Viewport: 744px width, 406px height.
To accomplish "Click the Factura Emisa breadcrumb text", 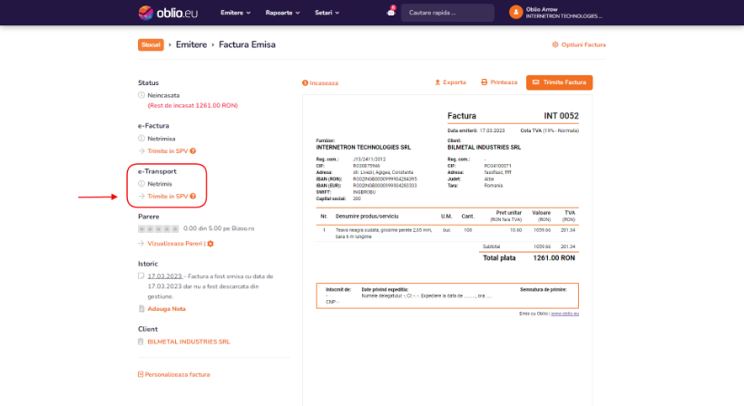I will (x=247, y=44).
